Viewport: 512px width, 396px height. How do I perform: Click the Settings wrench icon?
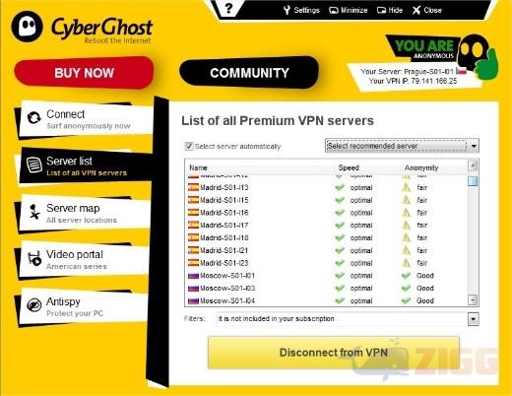coord(287,10)
